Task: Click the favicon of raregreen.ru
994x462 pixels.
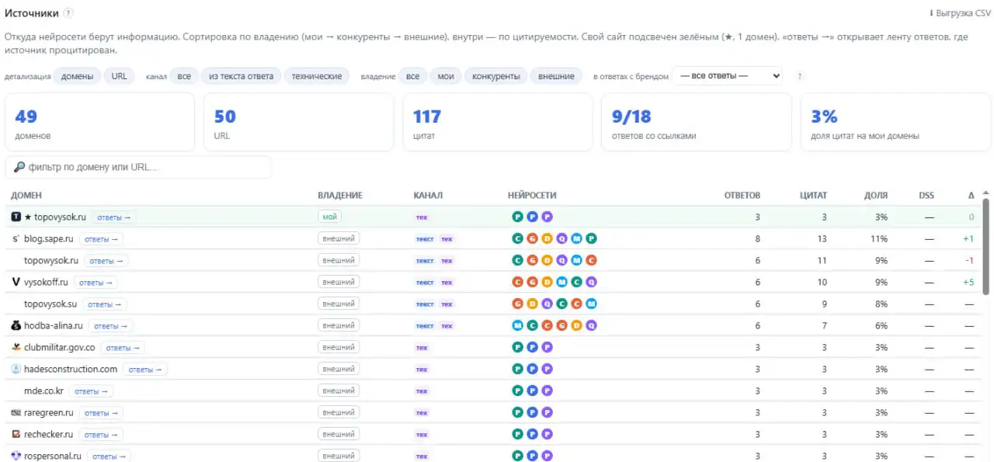Action: (x=16, y=412)
